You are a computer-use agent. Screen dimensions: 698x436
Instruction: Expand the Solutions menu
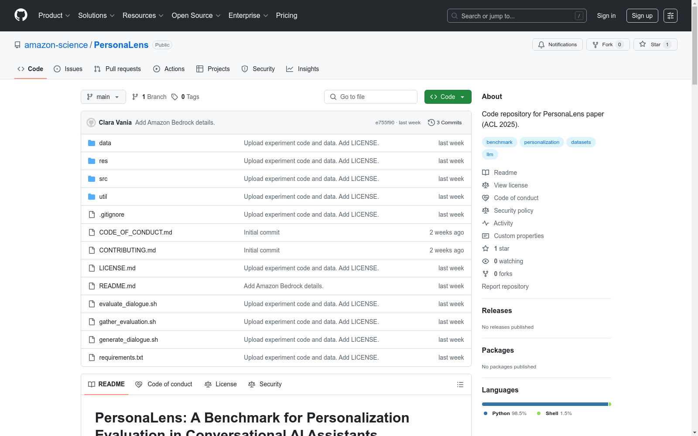(x=96, y=16)
